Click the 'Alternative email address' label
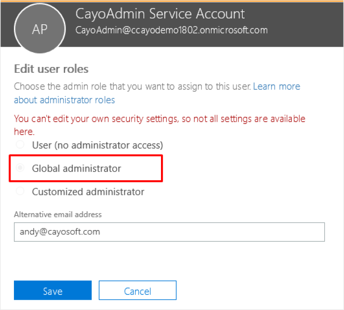Screen dimensions: 344x310 point(58,214)
